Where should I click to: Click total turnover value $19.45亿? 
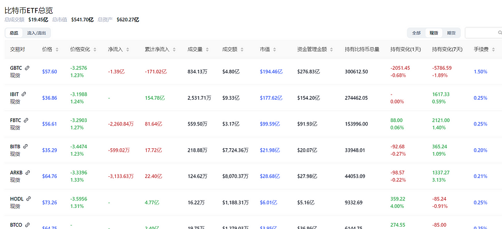tap(38, 19)
